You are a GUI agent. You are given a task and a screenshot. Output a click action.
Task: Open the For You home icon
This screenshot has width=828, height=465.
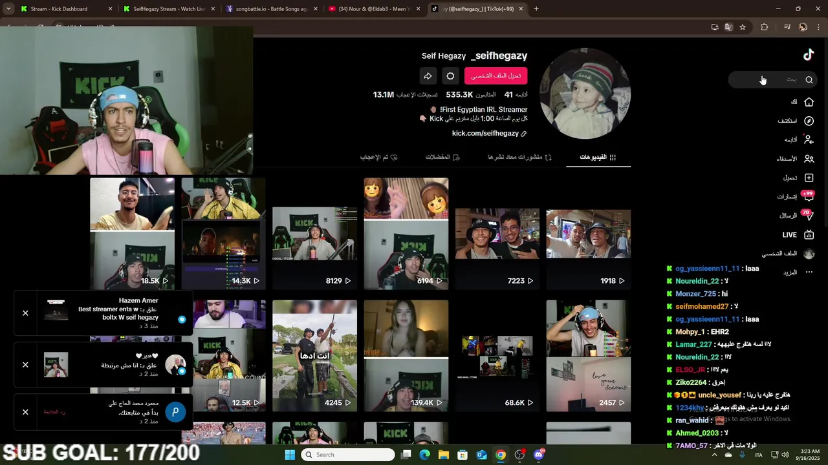click(x=809, y=102)
